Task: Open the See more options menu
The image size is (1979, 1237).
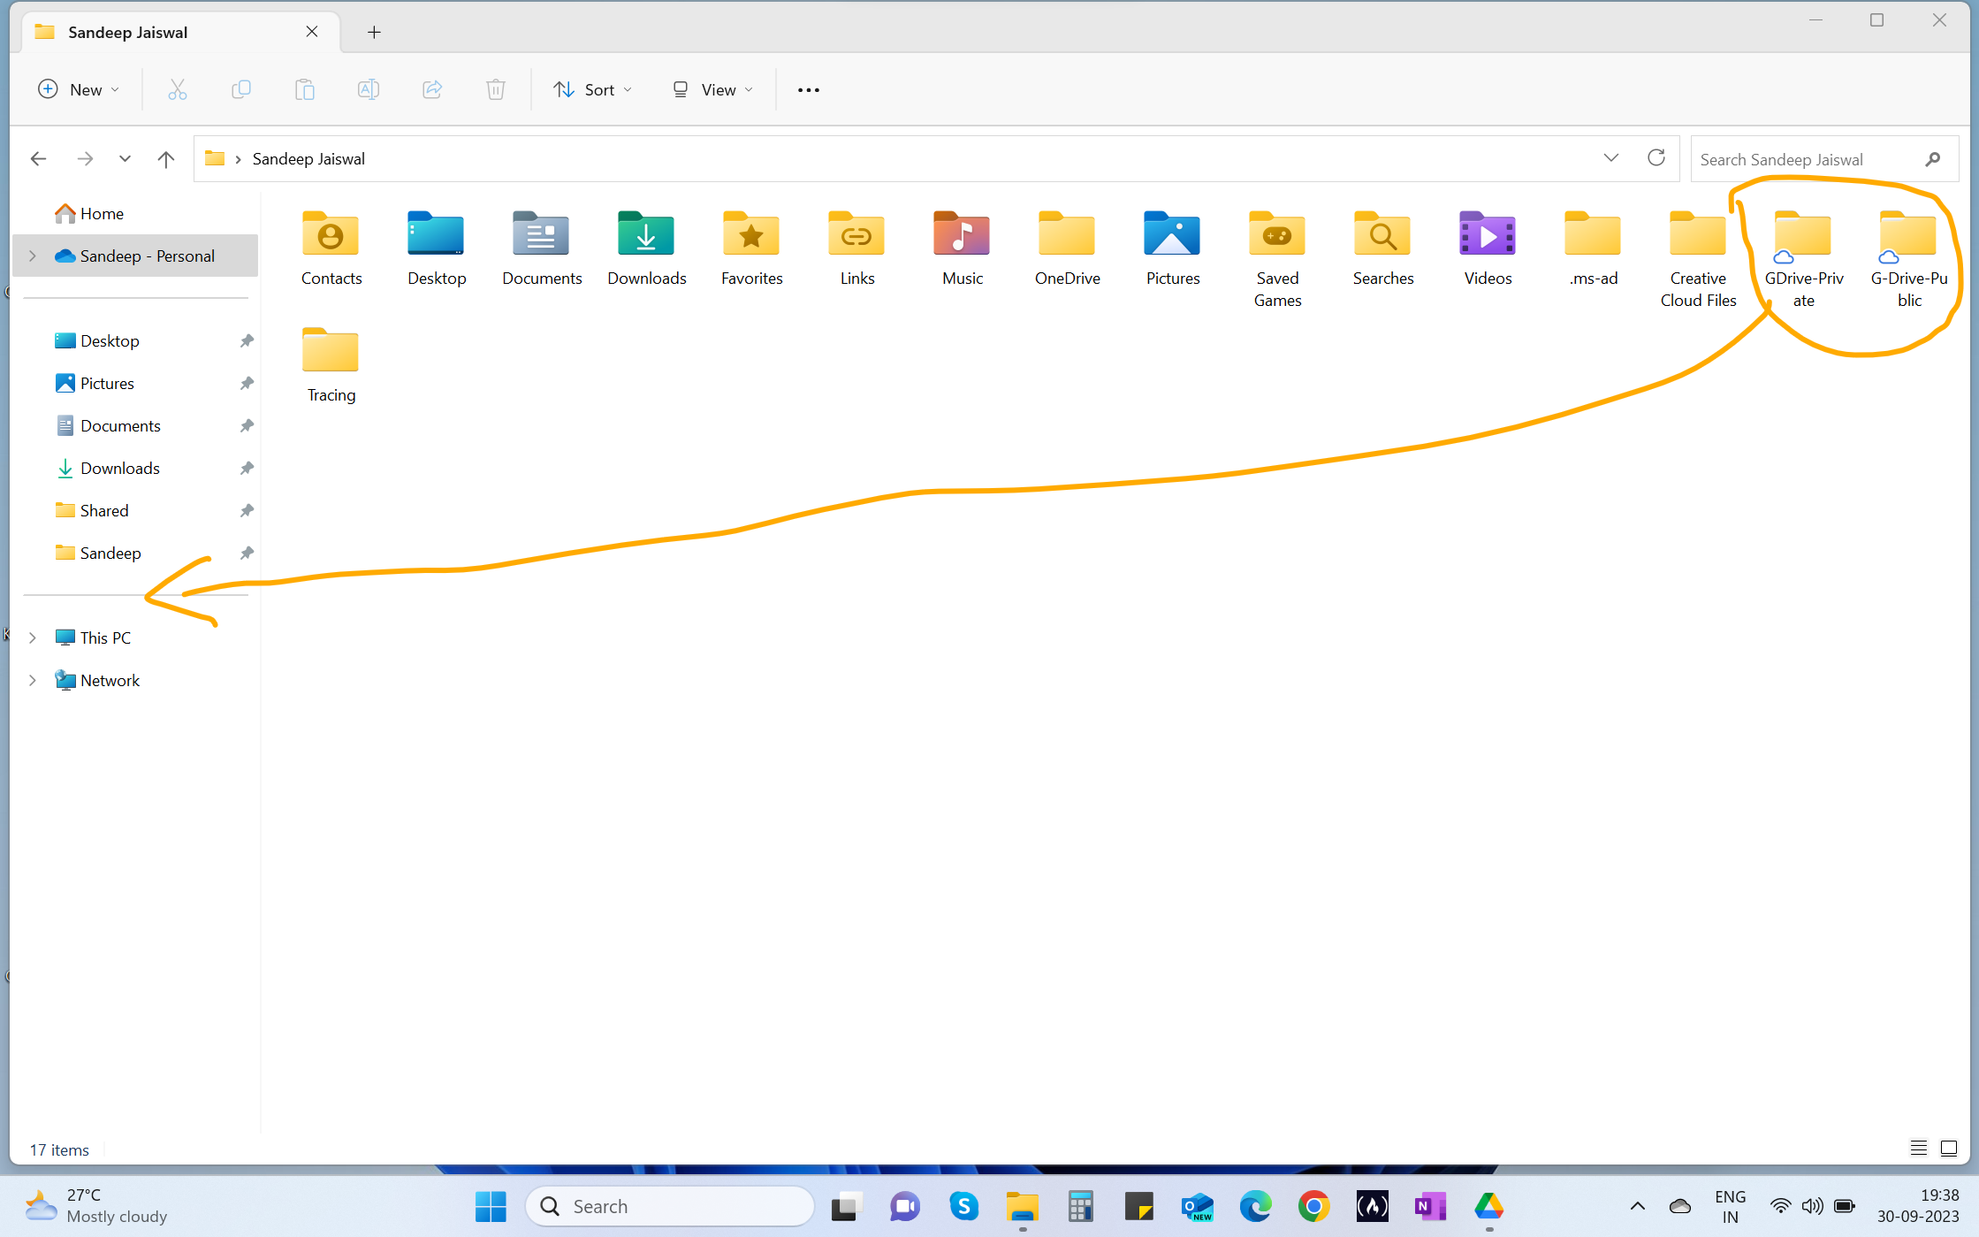Action: point(807,89)
